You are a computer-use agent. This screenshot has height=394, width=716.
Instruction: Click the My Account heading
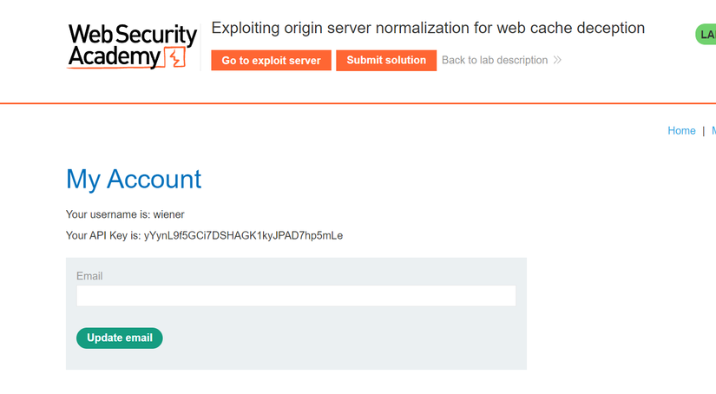click(134, 179)
